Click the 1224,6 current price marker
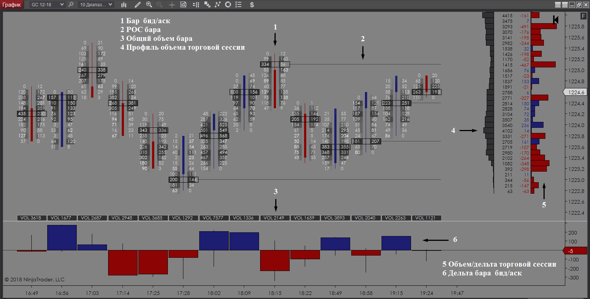This screenshot has width=590, height=299. [x=576, y=92]
